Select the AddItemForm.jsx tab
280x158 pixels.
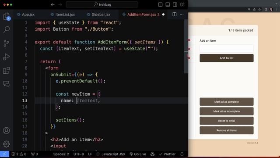tap(141, 14)
